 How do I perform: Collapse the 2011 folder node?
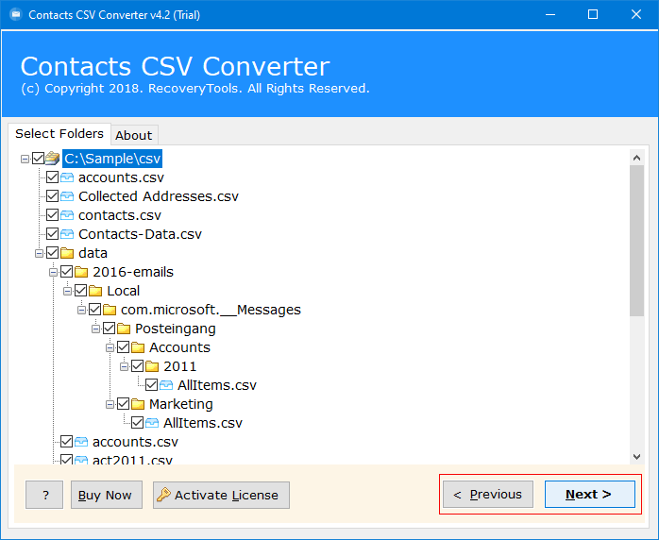124,367
